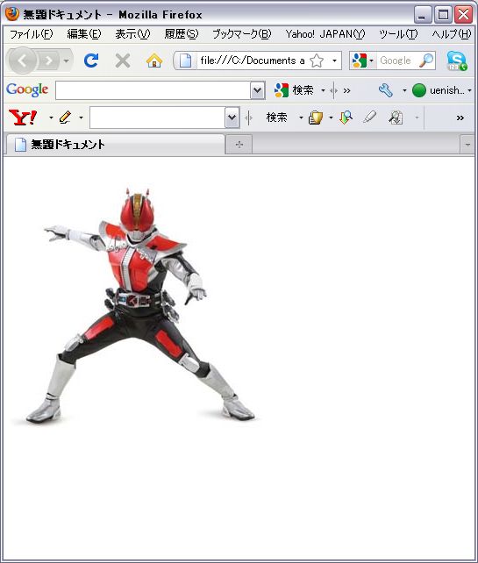
Task: Open the ツール(T) menu
Action: (398, 34)
